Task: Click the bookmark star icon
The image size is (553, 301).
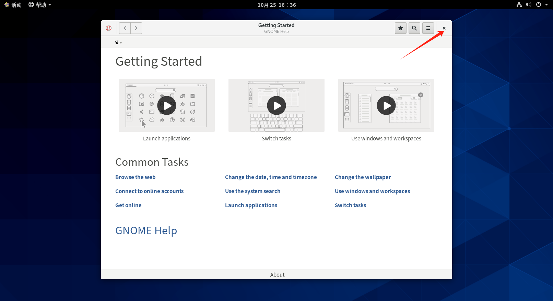Action: (x=400, y=28)
